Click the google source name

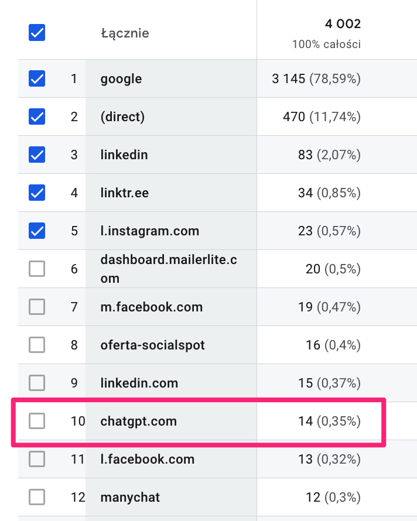121,78
